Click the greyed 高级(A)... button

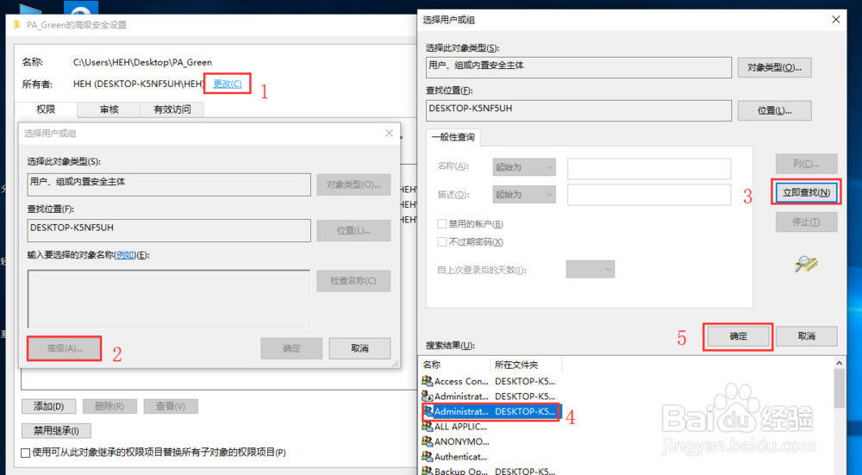[x=65, y=348]
